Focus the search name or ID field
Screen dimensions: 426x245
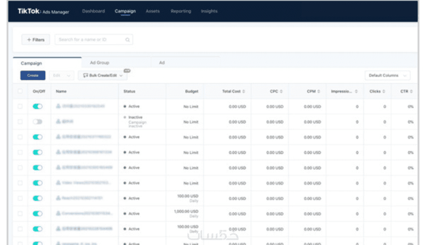point(94,39)
